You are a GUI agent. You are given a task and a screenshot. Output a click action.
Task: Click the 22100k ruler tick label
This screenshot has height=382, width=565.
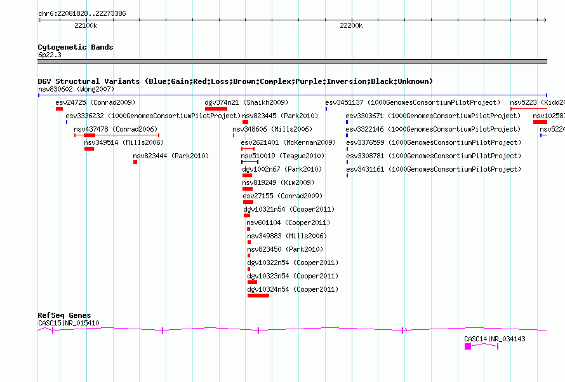pyautogui.click(x=86, y=25)
